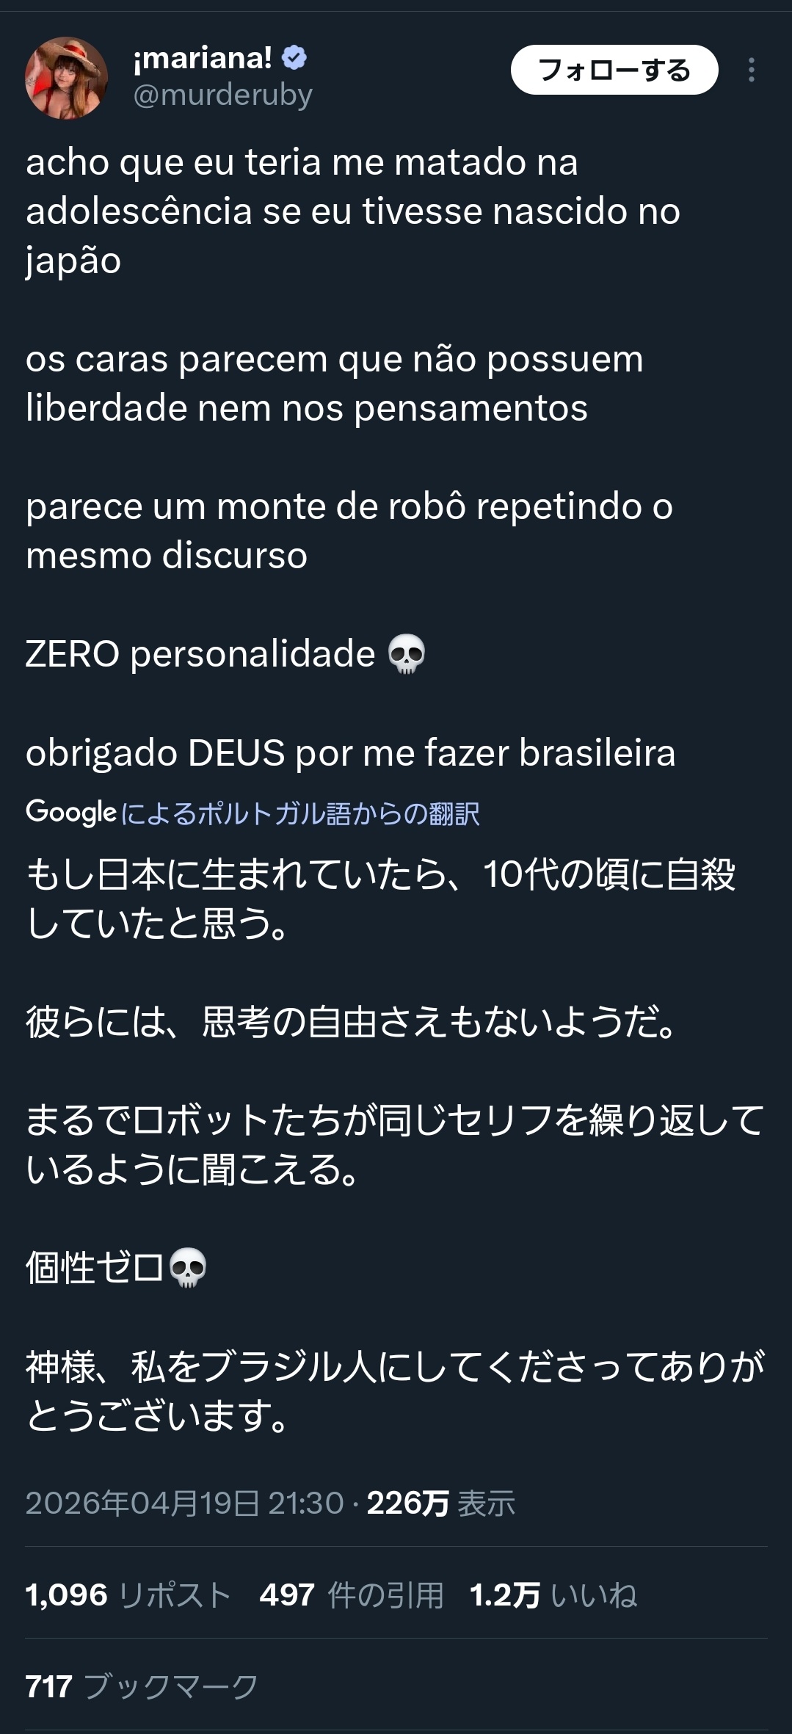Click the line obrigado DEUS por me fazer brasileira
Viewport: 792px width, 1734px height.
pyautogui.click(x=350, y=753)
